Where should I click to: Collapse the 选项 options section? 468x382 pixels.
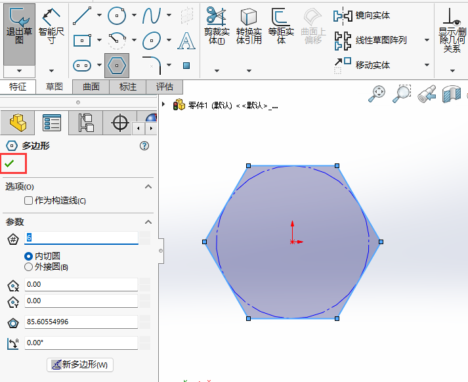coord(148,186)
